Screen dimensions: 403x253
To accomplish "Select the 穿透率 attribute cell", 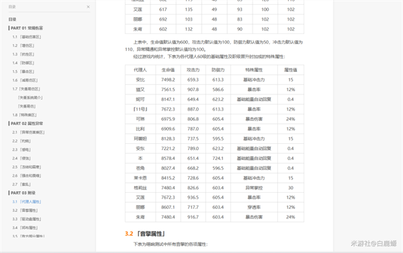I will coord(254,207).
